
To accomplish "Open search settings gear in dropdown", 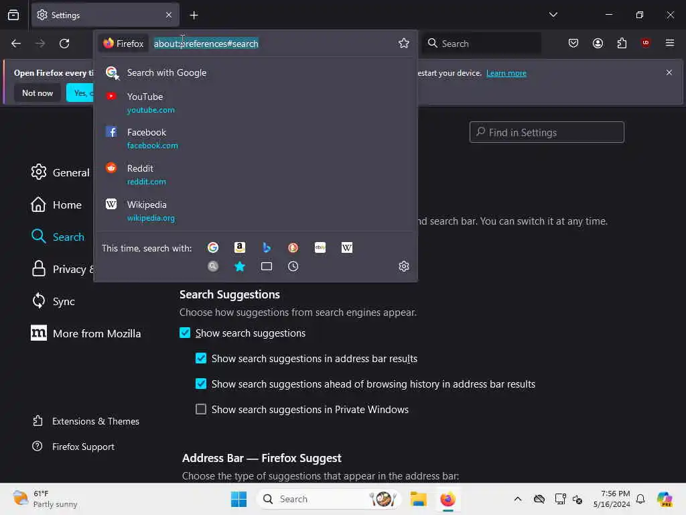I will pos(404,266).
